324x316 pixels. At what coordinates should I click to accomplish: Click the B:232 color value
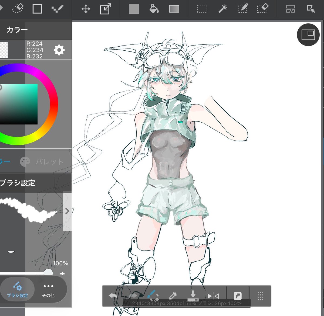(35, 56)
